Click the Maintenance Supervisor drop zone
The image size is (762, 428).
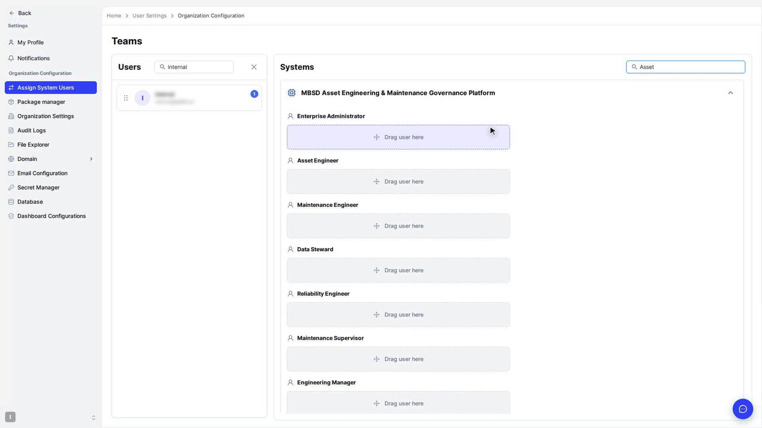coord(398,359)
